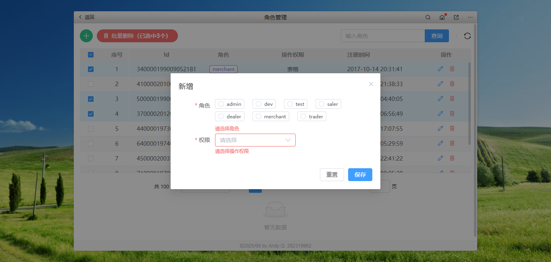Viewport: 551px width, 262px height.
Task: Click inside the 输入角色 search field
Action: (x=382, y=36)
